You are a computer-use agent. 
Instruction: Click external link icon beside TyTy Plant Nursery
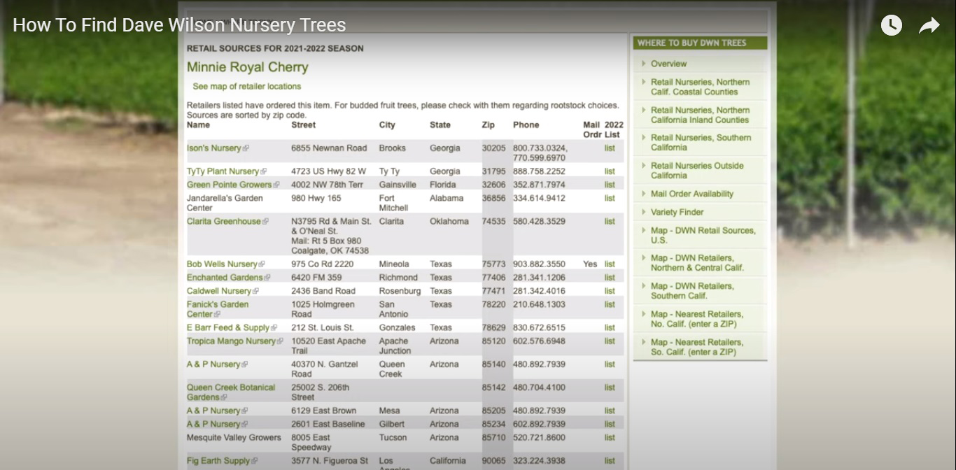point(263,171)
